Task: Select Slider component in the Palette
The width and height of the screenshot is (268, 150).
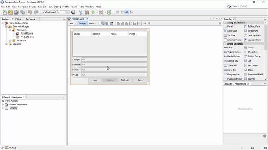Action: click(x=248, y=70)
